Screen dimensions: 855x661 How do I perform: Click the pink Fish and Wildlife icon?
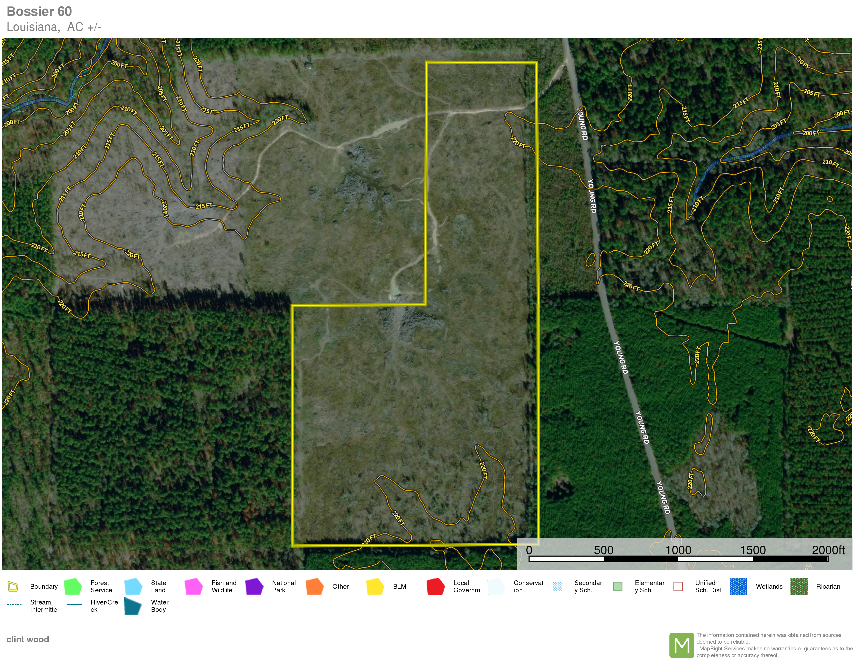193,586
